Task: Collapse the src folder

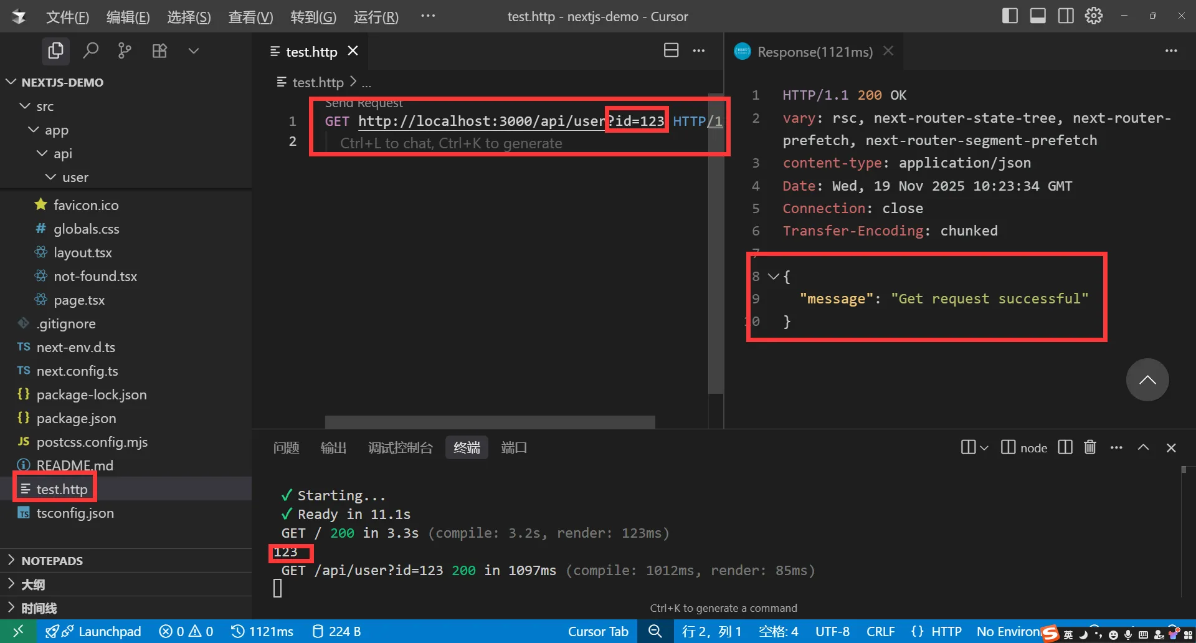Action: [x=26, y=107]
